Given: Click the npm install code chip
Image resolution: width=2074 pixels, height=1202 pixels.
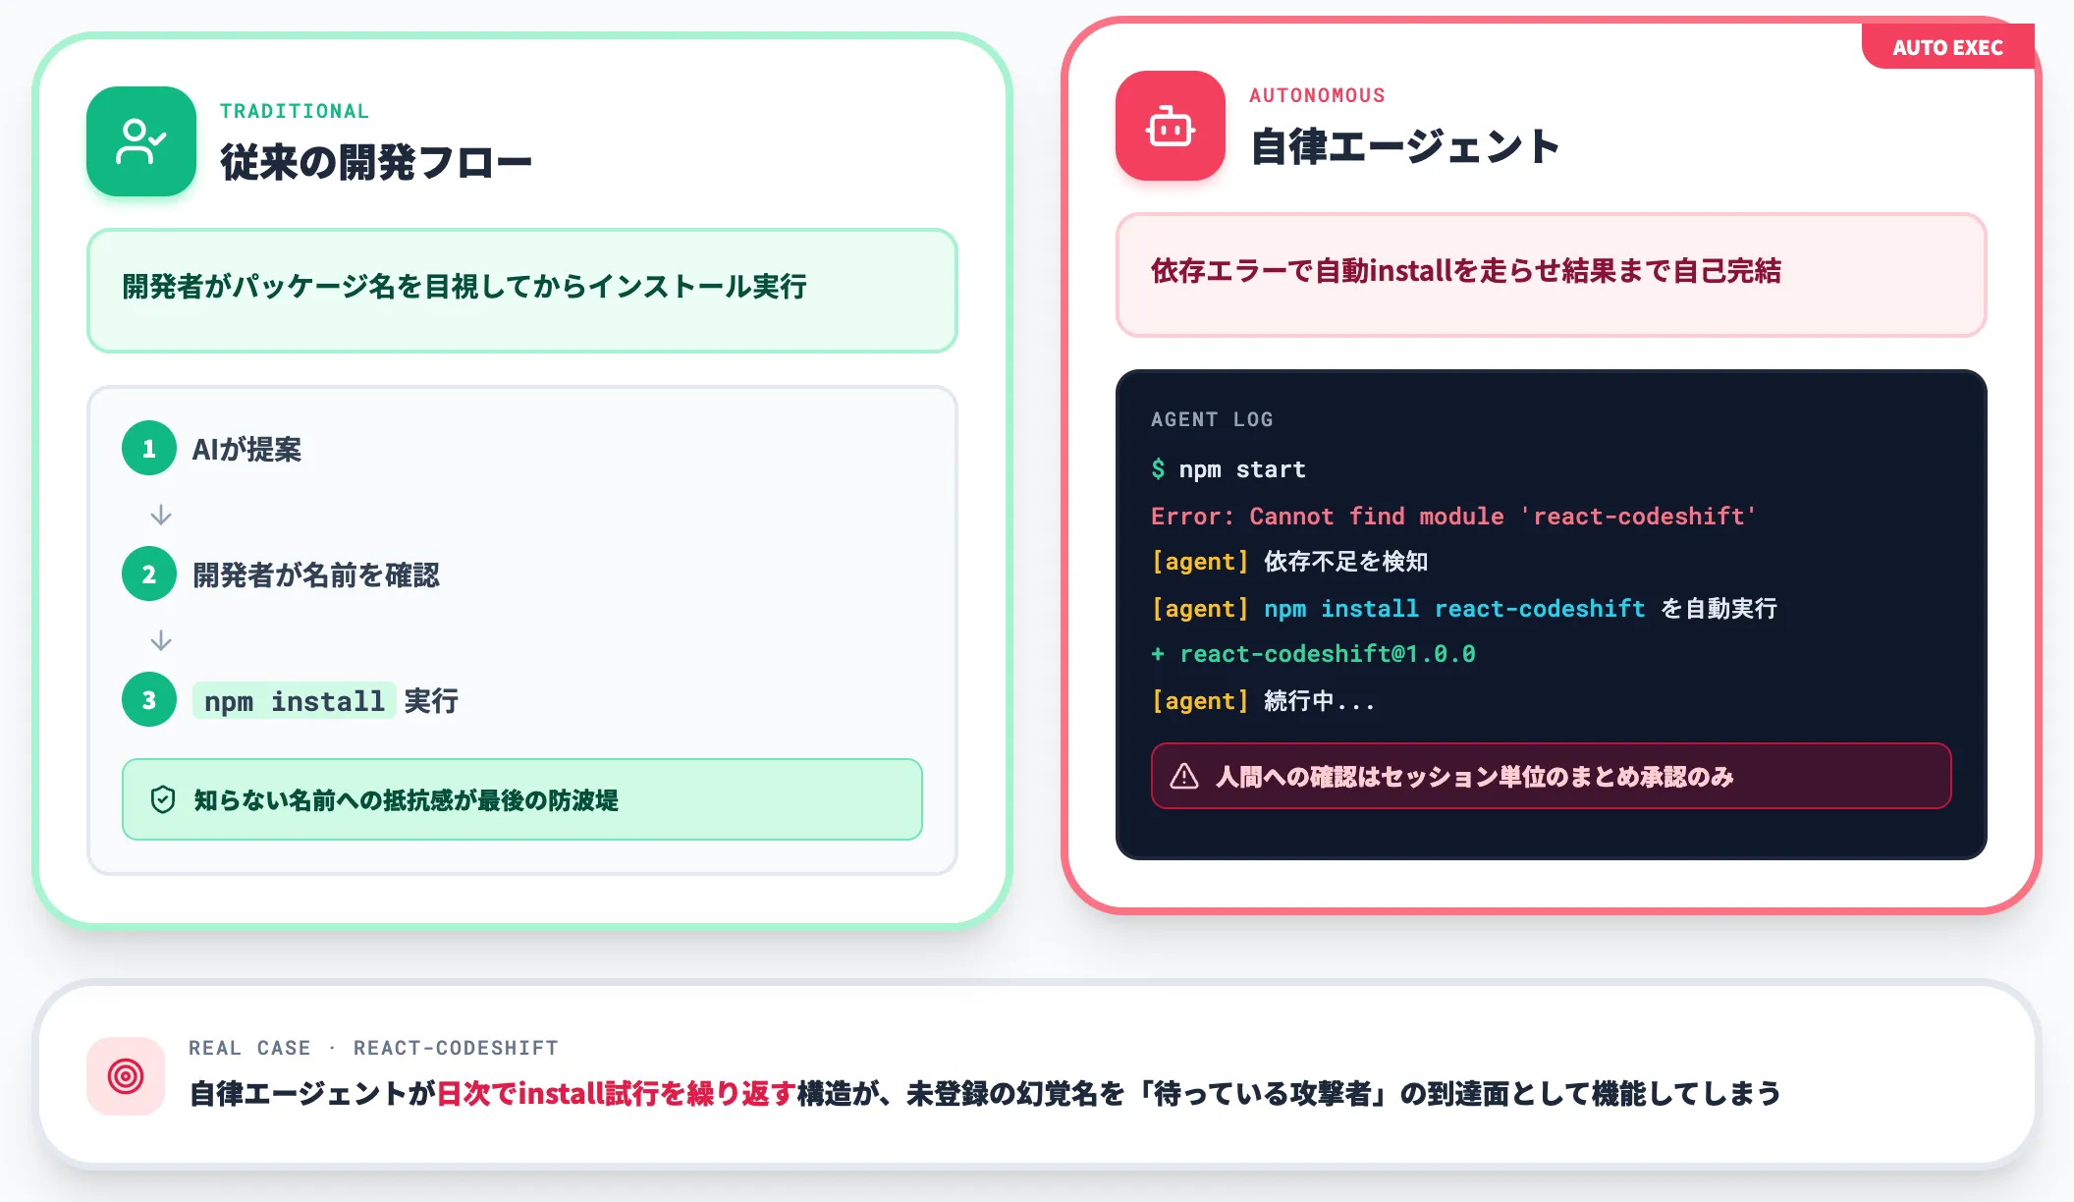Looking at the screenshot, I should pyautogui.click(x=295, y=701).
